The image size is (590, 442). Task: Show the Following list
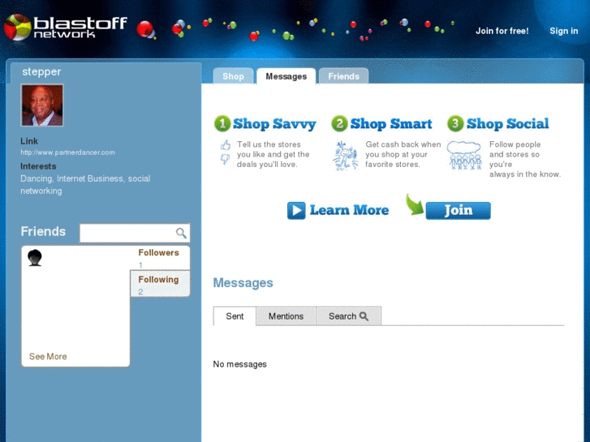tap(159, 280)
